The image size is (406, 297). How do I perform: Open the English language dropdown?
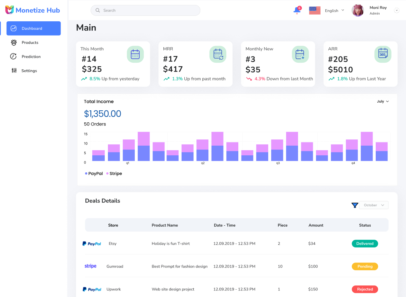[334, 10]
